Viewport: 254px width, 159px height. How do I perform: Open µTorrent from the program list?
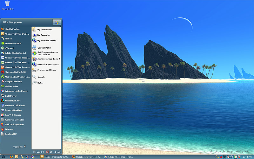[8, 48]
